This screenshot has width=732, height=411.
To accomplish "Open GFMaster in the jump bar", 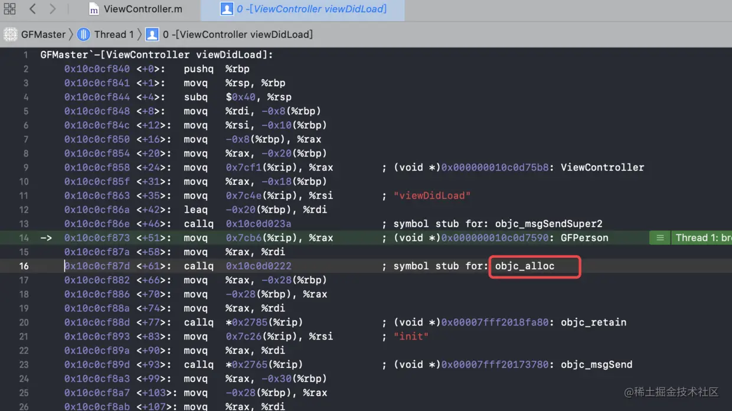I will 43,34.
